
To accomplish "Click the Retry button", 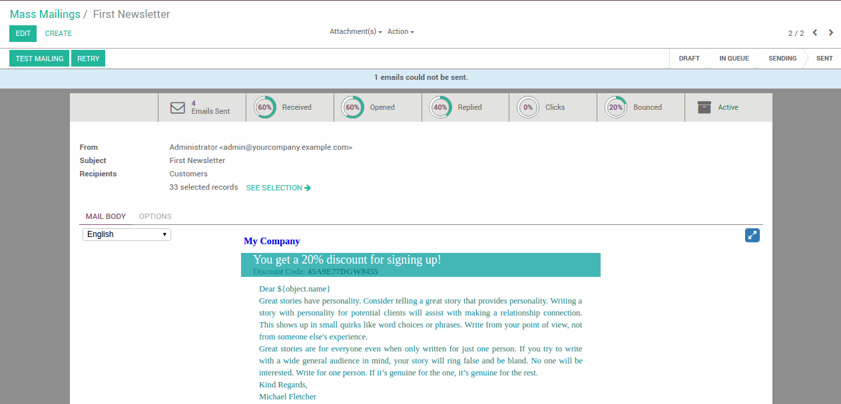I will (88, 59).
